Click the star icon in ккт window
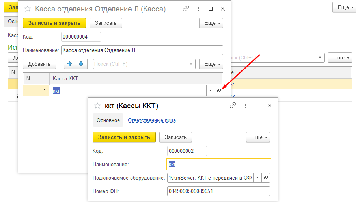 tap(97, 106)
